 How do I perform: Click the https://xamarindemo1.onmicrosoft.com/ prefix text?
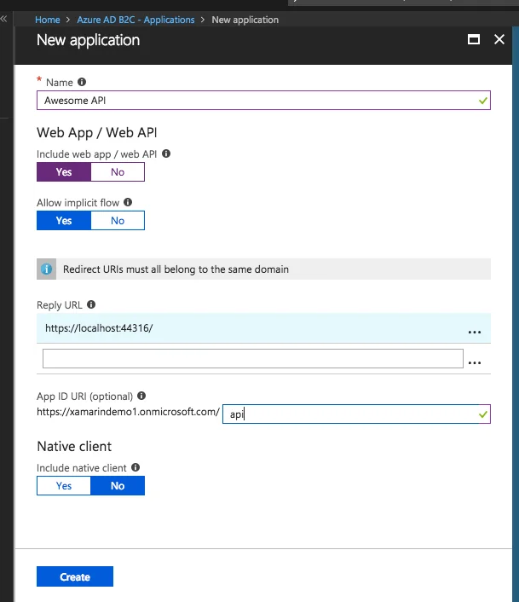coord(128,412)
